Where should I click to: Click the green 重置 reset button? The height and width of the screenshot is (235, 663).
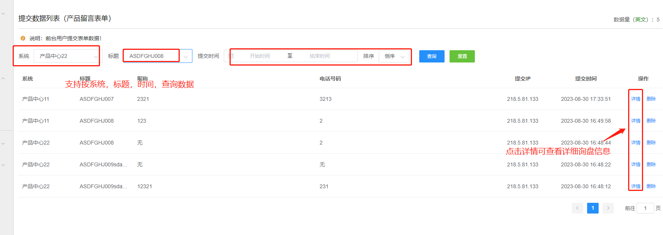pyautogui.click(x=462, y=56)
